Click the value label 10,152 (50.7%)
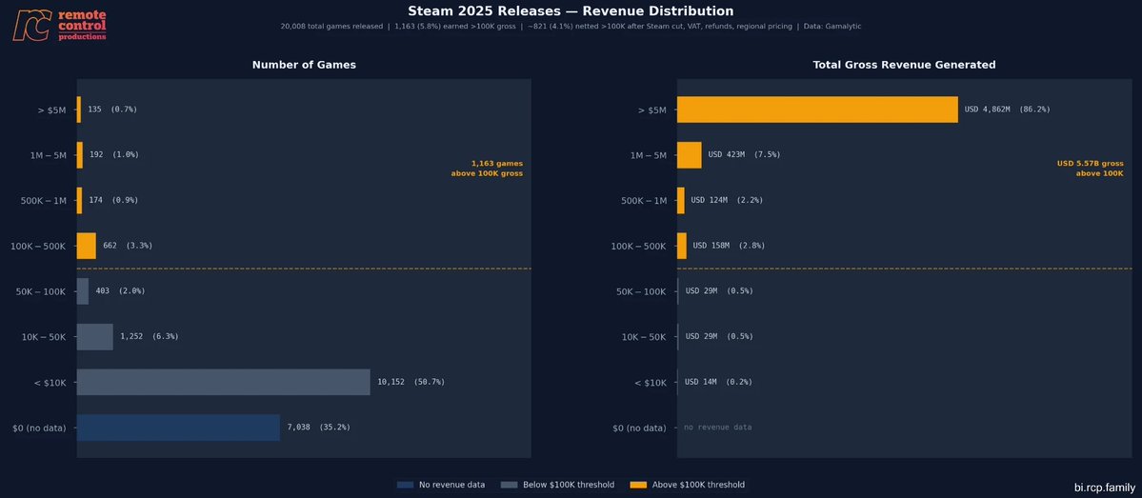This screenshot has width=1142, height=498. pos(411,382)
